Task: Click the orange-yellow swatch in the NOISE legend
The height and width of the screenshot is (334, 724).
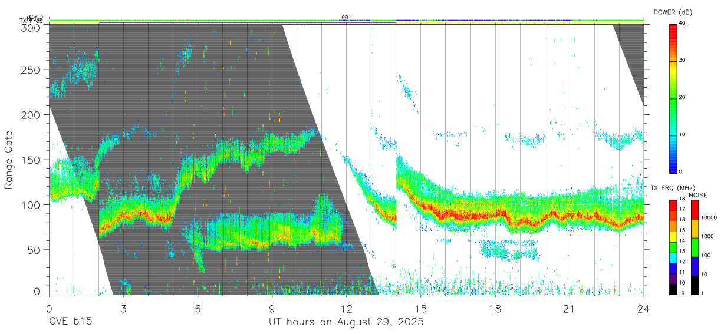Action: [694, 228]
